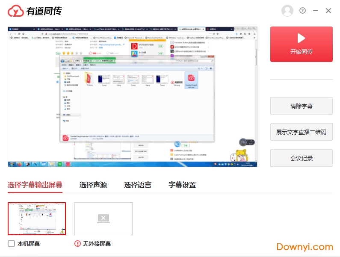Click the user avatar icon

pyautogui.click(x=287, y=11)
